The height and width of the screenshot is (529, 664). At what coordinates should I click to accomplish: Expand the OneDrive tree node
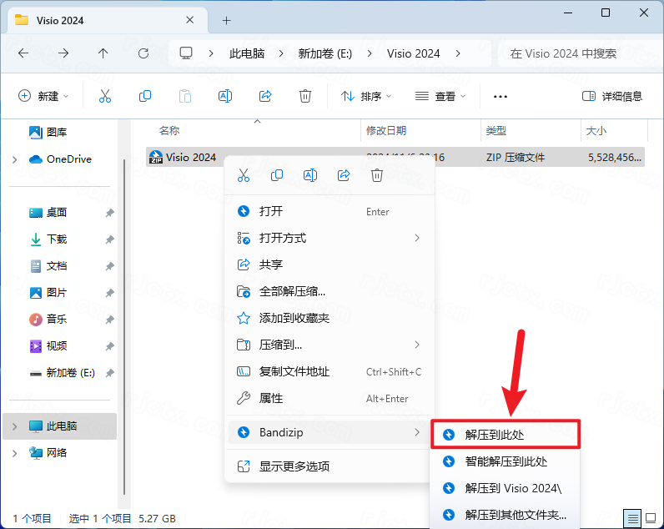tap(15, 159)
